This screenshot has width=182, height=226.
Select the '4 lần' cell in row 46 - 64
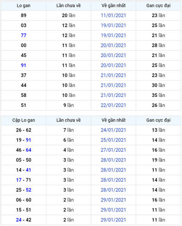coord(69,150)
